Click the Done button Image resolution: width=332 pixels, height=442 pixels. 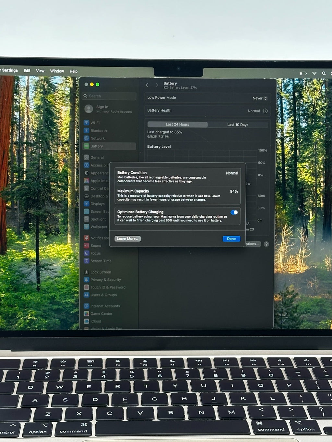pyautogui.click(x=231, y=239)
